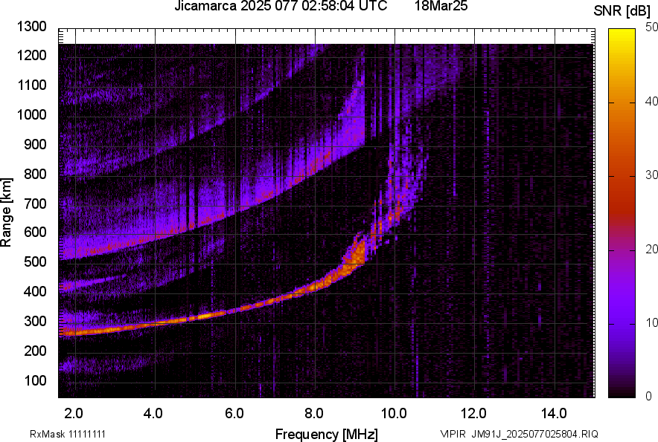Click range tick label '1300'
The height and width of the screenshot is (442, 658).
click(32, 27)
